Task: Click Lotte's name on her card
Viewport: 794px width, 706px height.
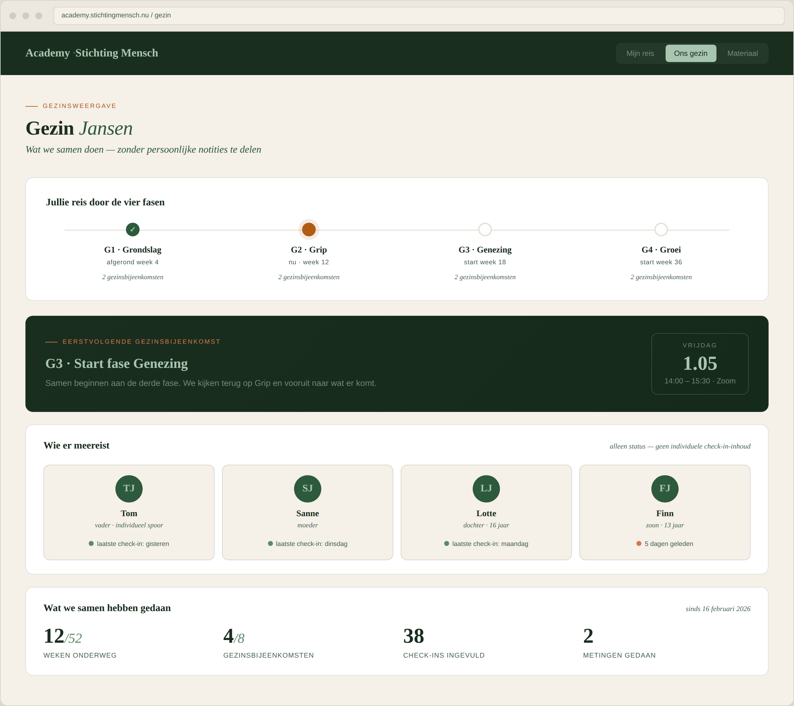Action: (x=486, y=513)
